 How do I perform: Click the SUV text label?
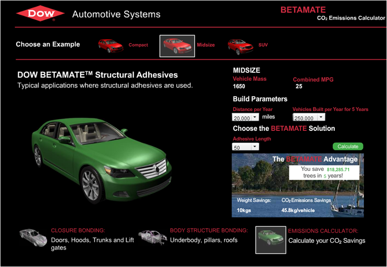[x=263, y=45]
